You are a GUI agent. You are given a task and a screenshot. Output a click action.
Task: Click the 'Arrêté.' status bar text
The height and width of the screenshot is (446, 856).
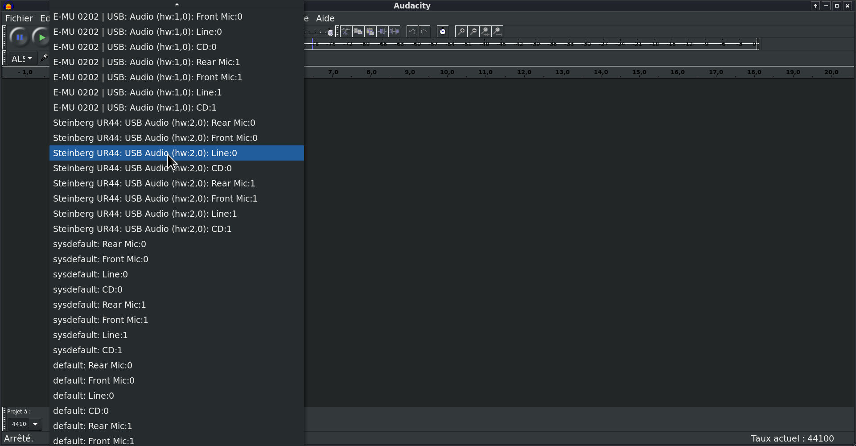point(19,439)
